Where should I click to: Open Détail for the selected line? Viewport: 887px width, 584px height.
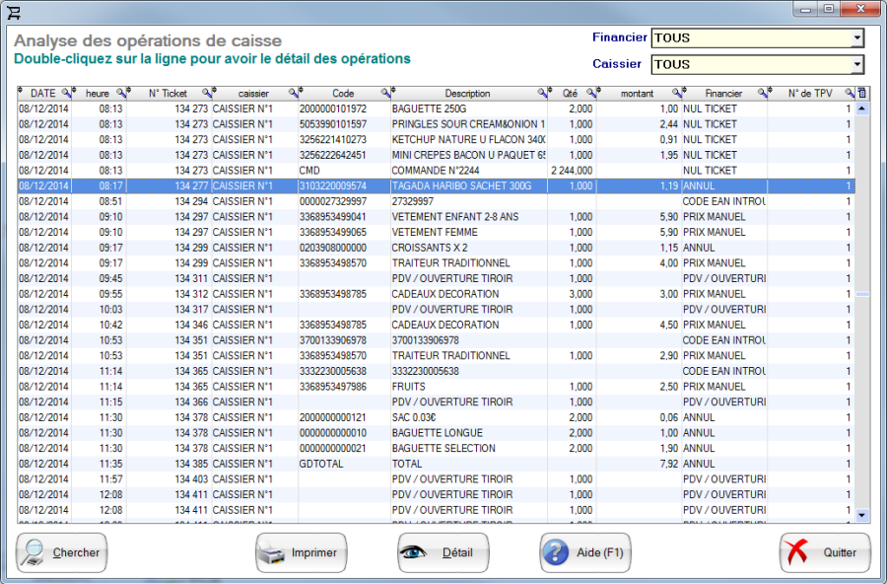443,552
